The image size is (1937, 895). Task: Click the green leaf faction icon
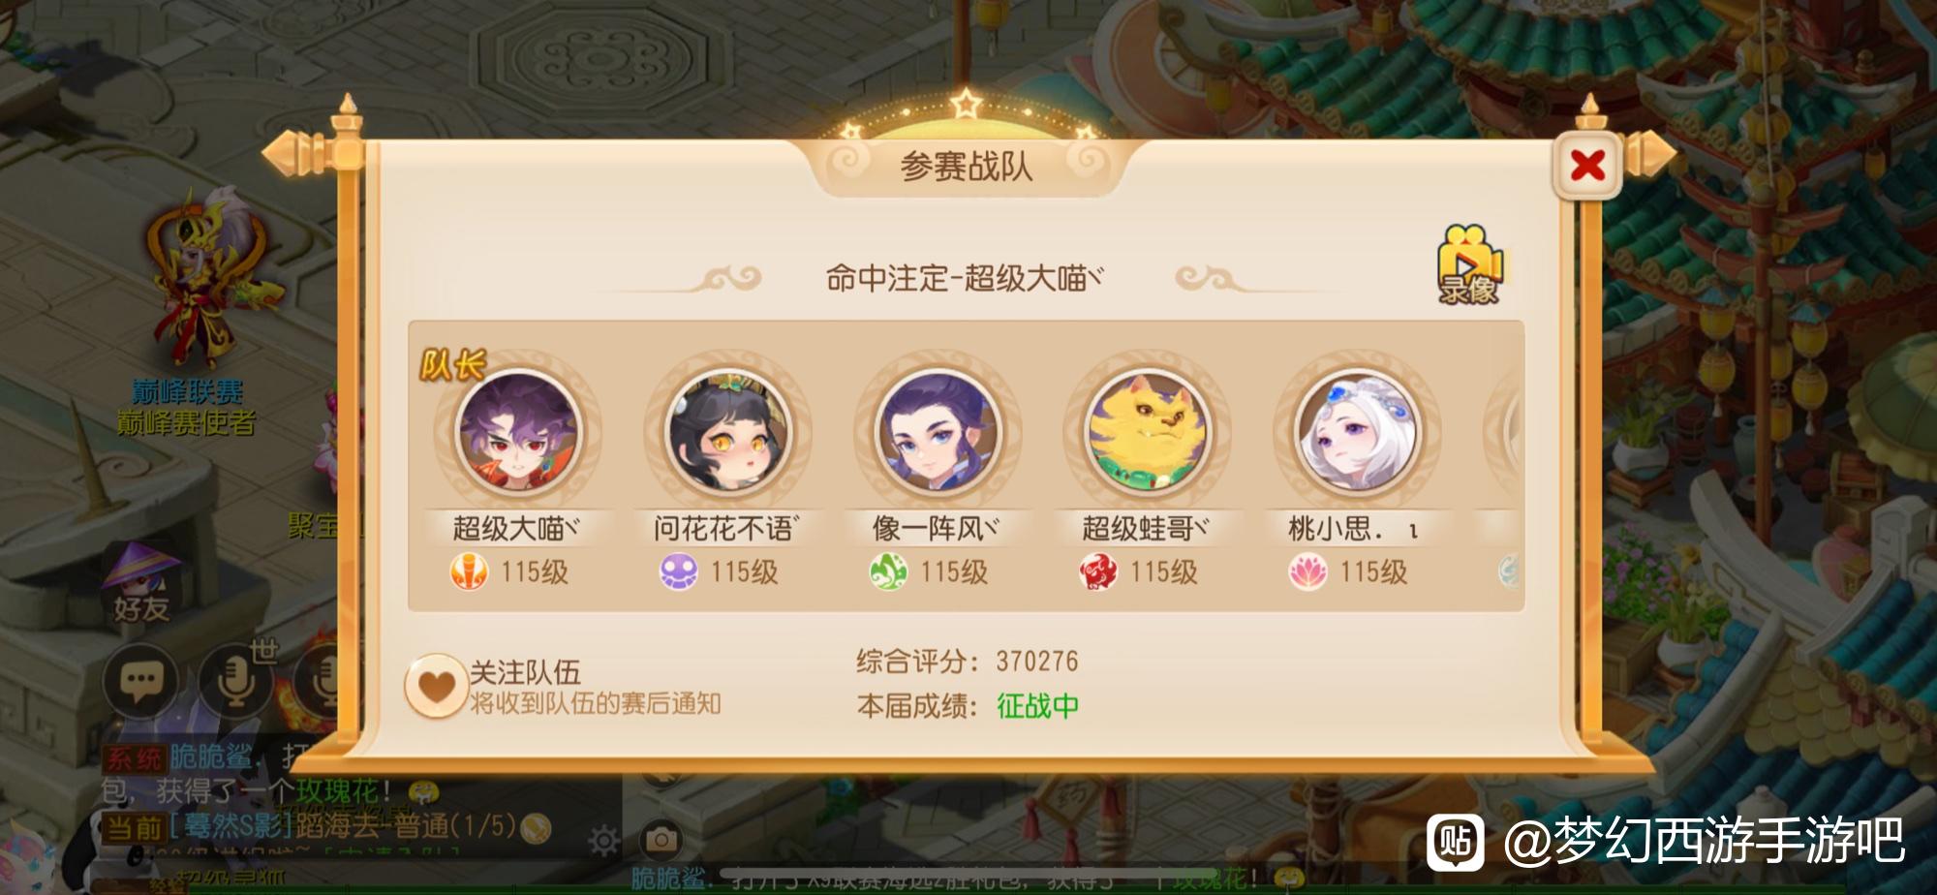pyautogui.click(x=888, y=571)
